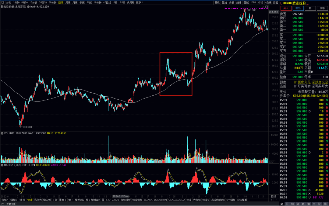This screenshot has height=206, width=329.
Task: Select the 60分钟 timeframe
Action: [x=53, y=2]
